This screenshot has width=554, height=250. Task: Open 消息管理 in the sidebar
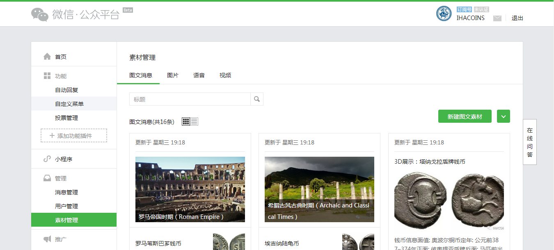[x=66, y=192]
